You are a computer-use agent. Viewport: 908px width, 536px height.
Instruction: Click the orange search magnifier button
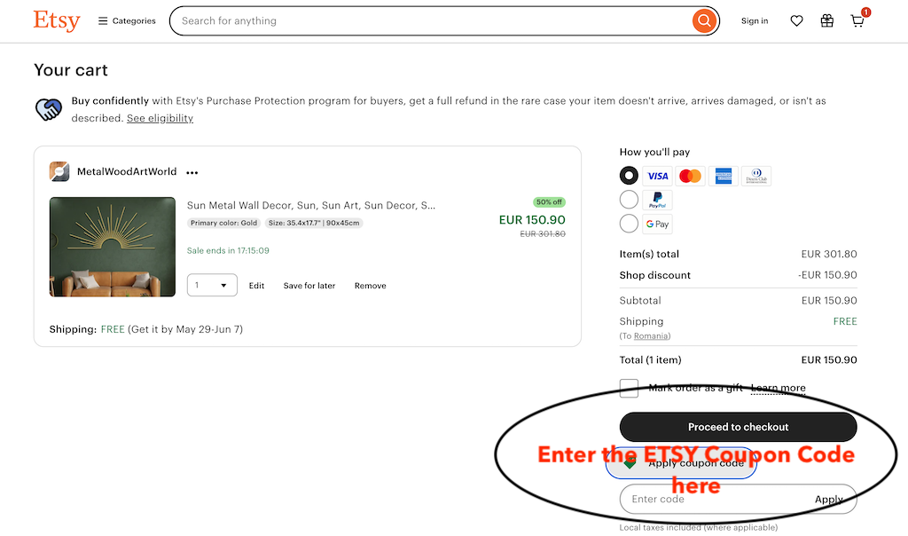point(704,21)
